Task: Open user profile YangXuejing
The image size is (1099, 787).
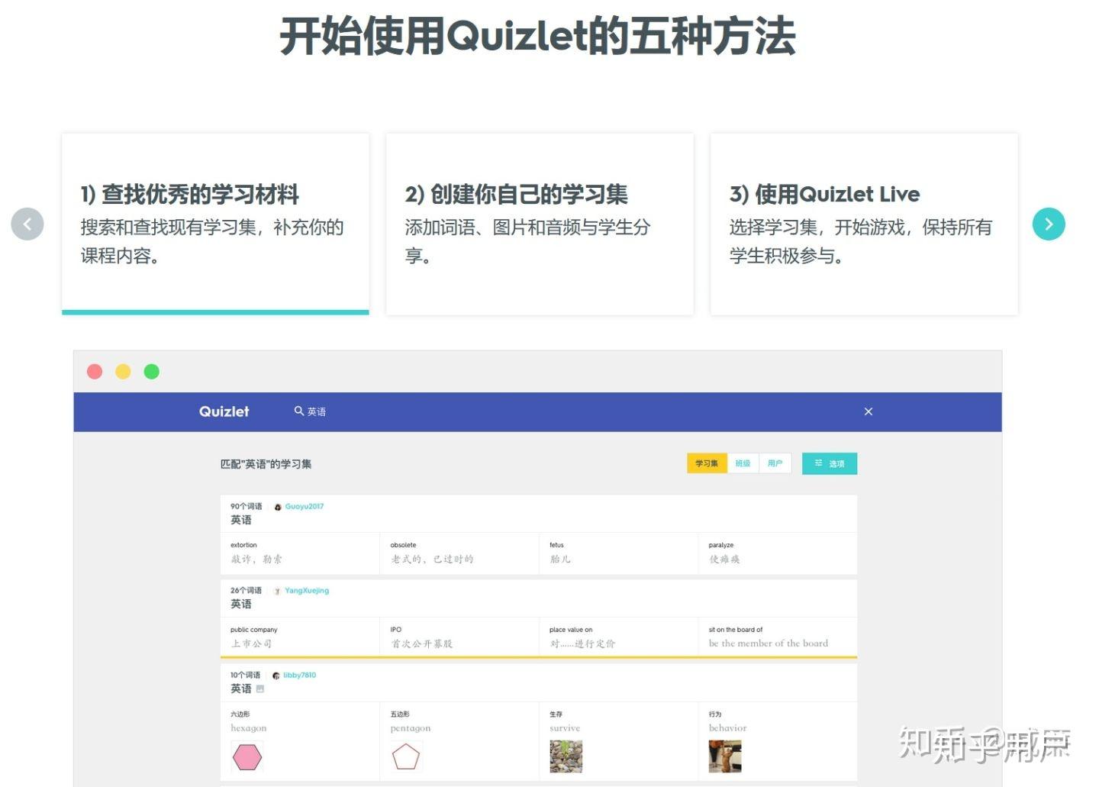Action: (307, 590)
